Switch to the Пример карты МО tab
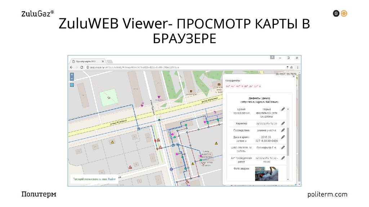The width and height of the screenshot is (369, 207). [x=86, y=61]
